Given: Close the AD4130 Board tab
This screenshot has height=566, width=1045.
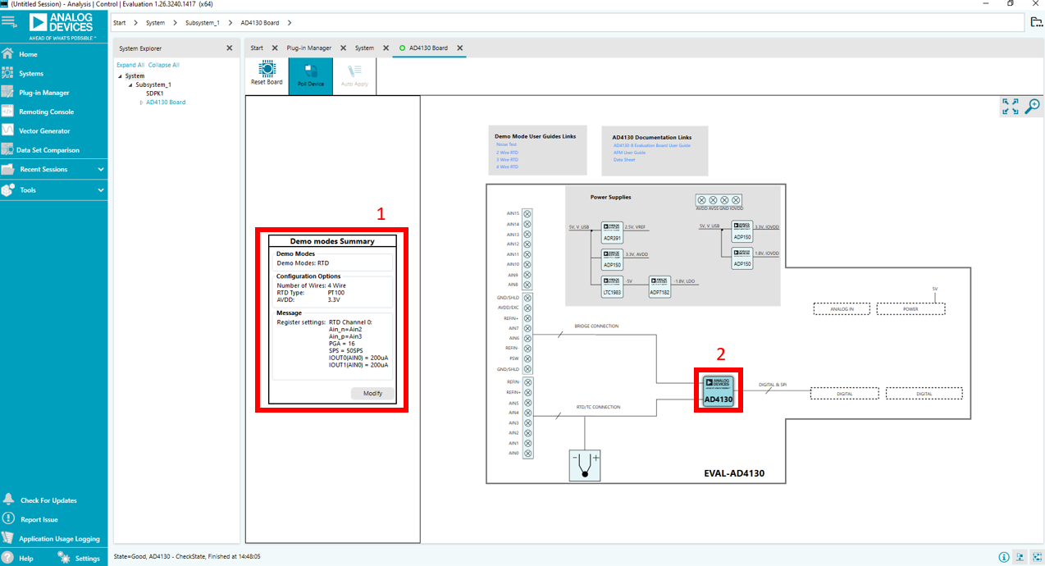Looking at the screenshot, I should [460, 48].
